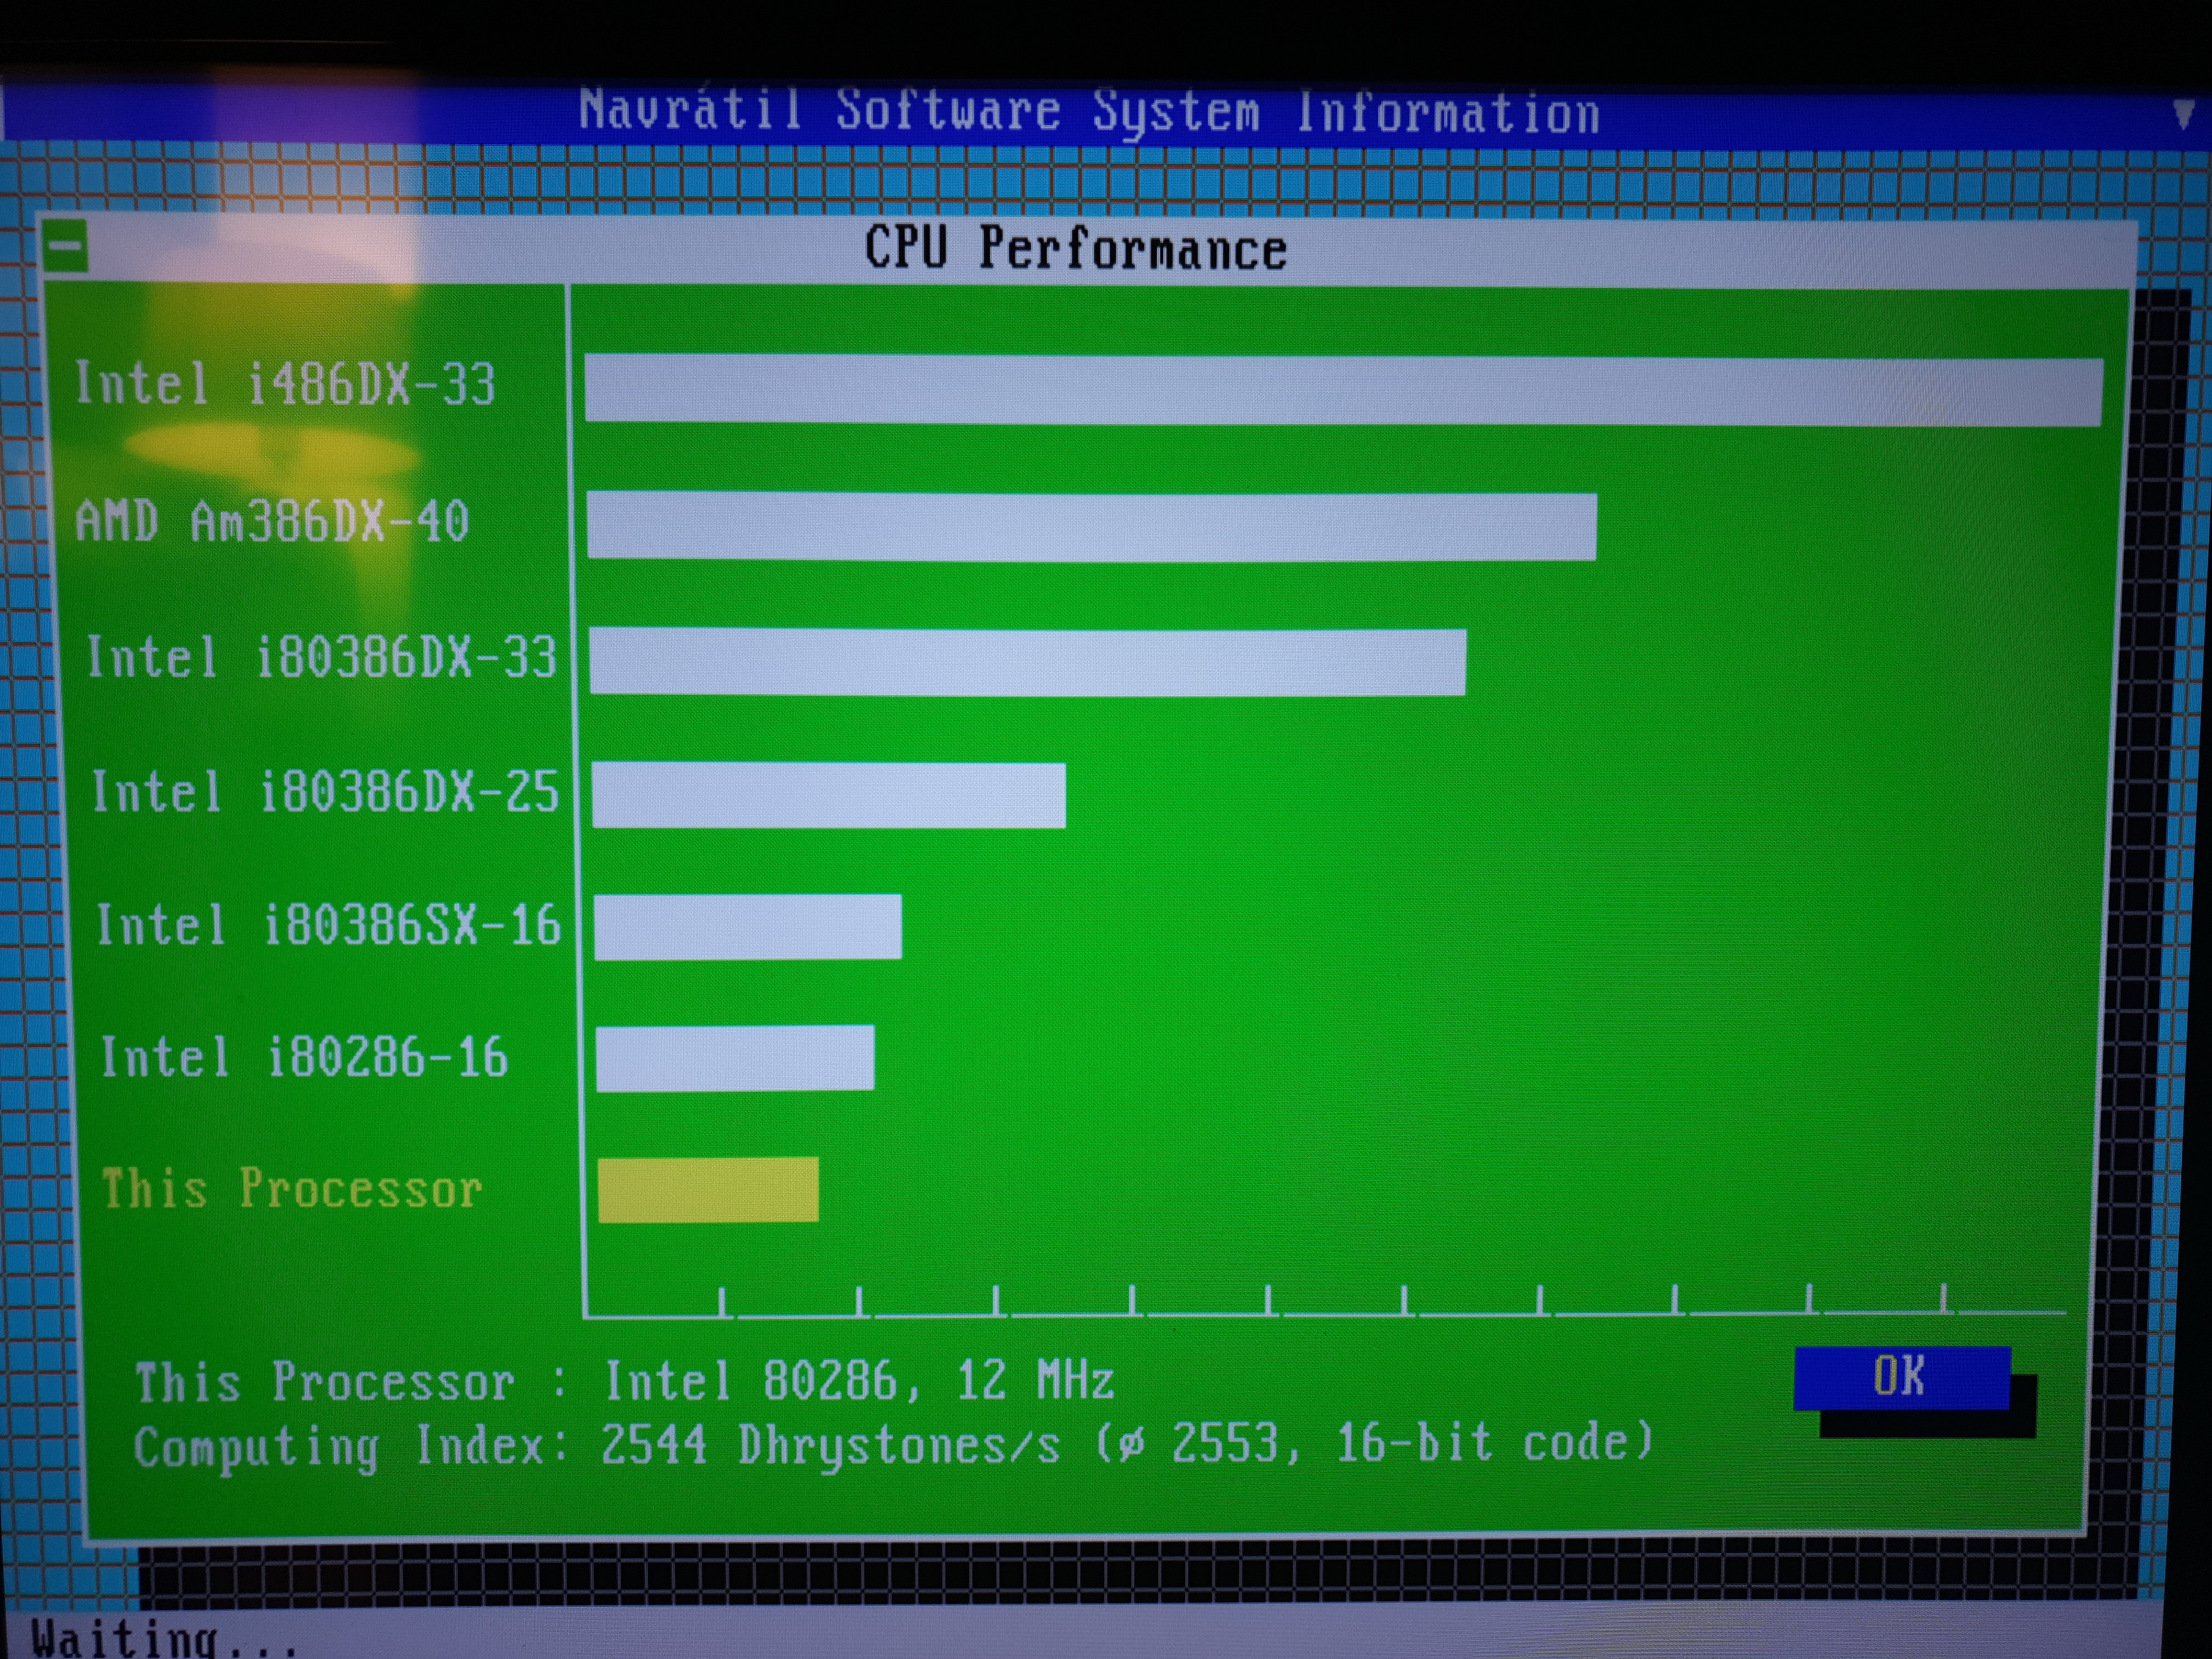
Task: Click the Navrátil Software System Information title
Action: click(1088, 111)
